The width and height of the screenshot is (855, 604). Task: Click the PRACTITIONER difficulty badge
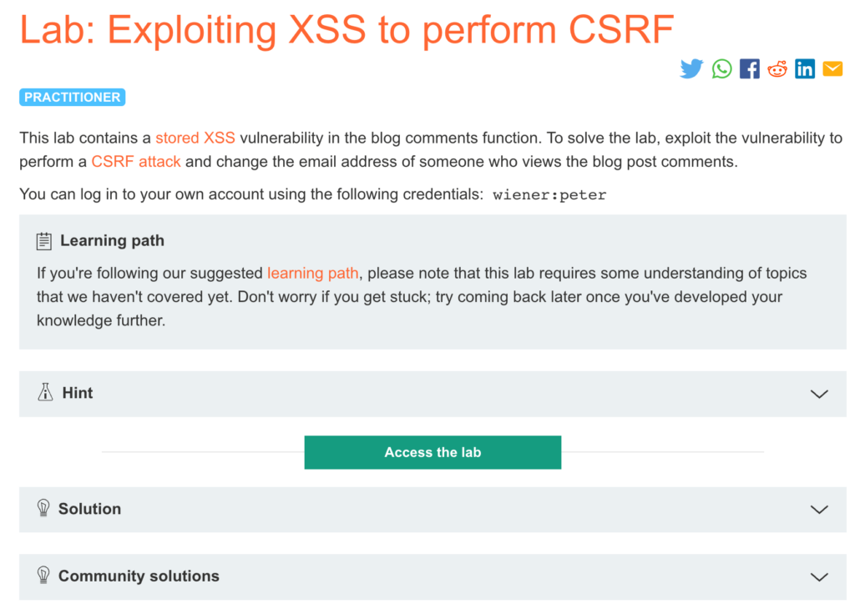tap(73, 97)
